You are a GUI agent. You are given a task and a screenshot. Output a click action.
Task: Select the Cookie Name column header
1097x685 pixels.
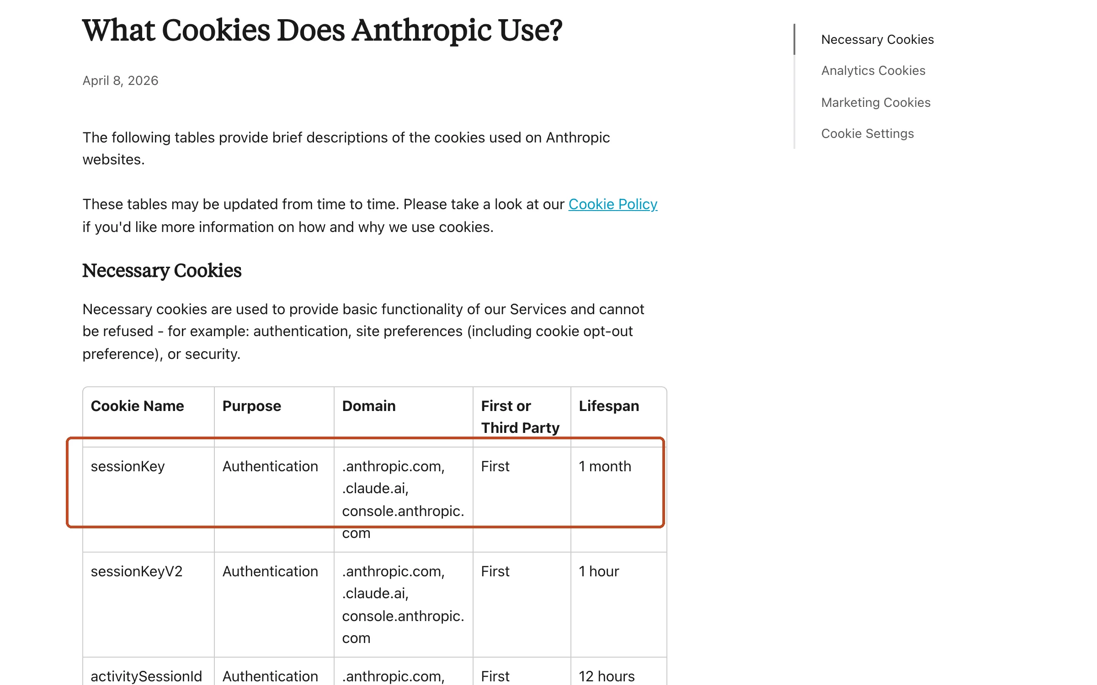point(137,406)
